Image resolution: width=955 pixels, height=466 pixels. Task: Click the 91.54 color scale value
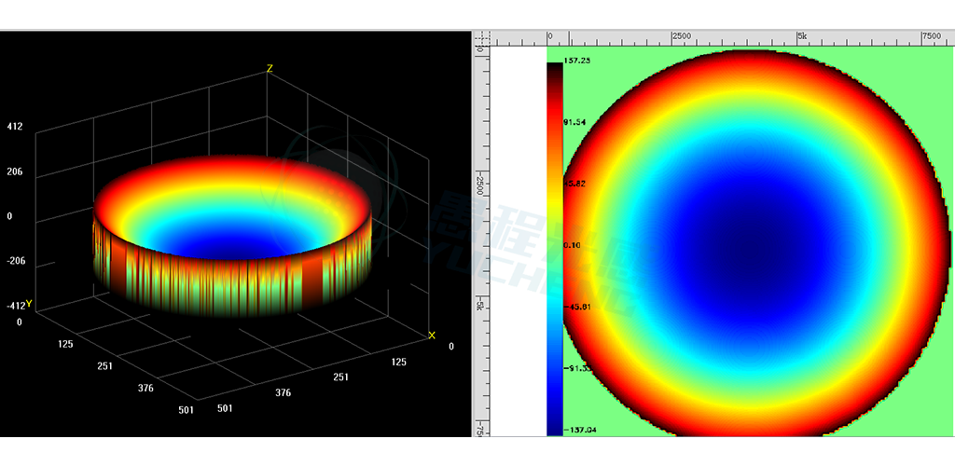(x=574, y=122)
